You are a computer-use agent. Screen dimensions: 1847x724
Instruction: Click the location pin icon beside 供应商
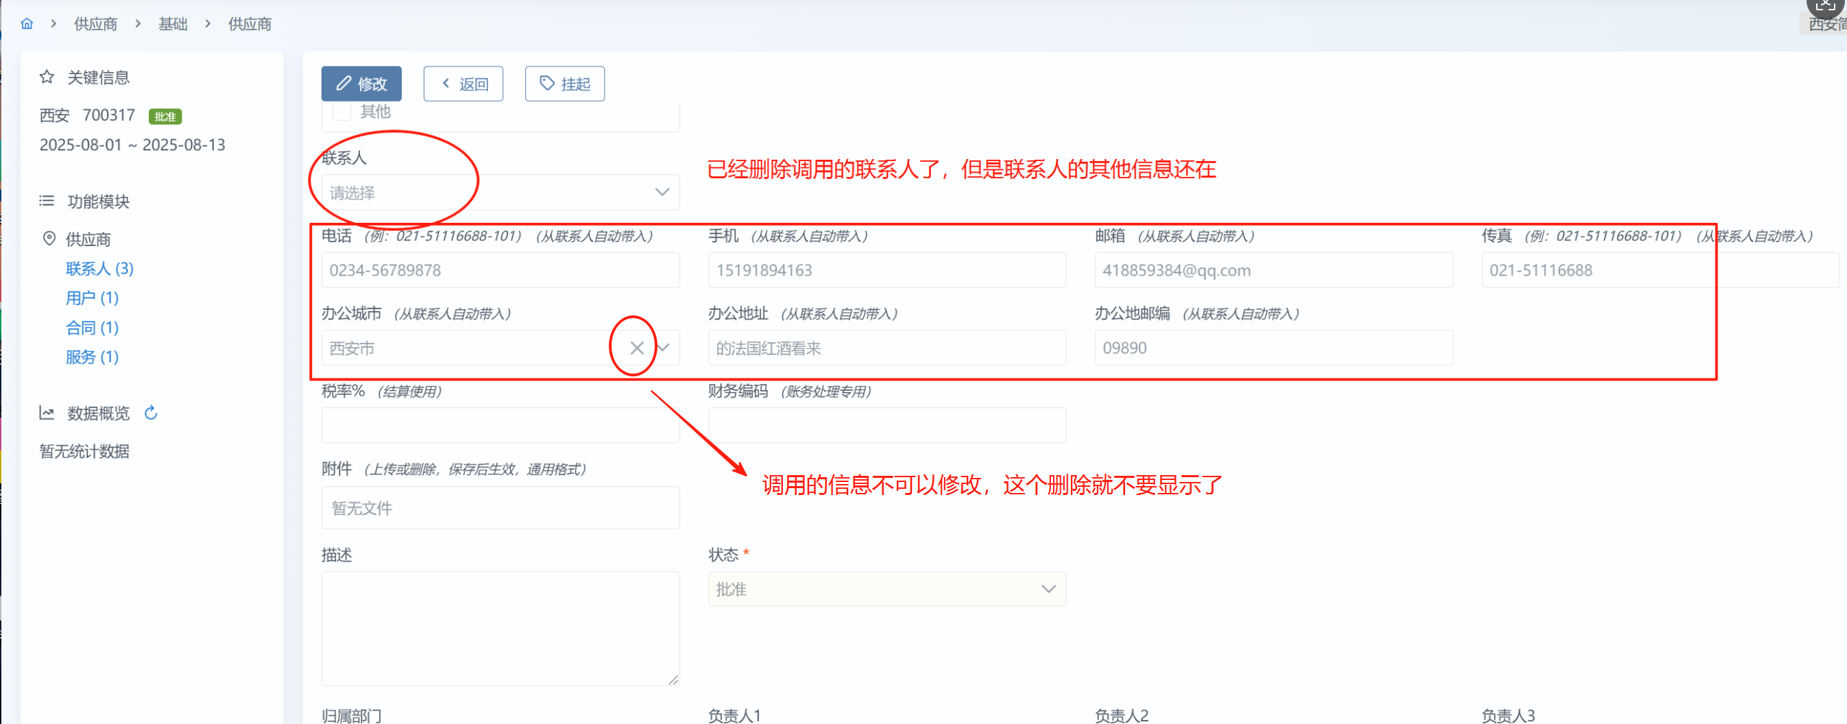pyautogui.click(x=49, y=239)
